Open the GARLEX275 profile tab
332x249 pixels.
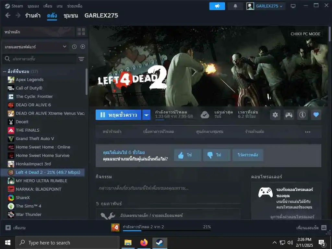coord(101,16)
